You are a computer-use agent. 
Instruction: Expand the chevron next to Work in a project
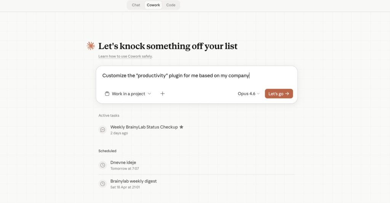pos(149,94)
